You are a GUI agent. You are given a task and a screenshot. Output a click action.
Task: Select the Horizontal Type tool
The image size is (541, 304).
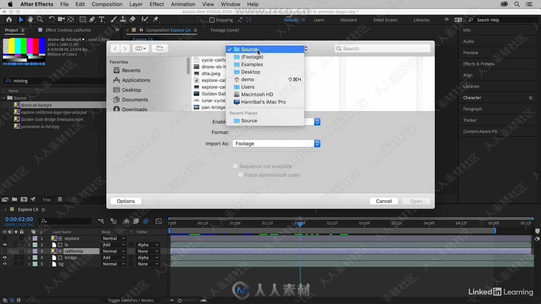click(x=101, y=19)
